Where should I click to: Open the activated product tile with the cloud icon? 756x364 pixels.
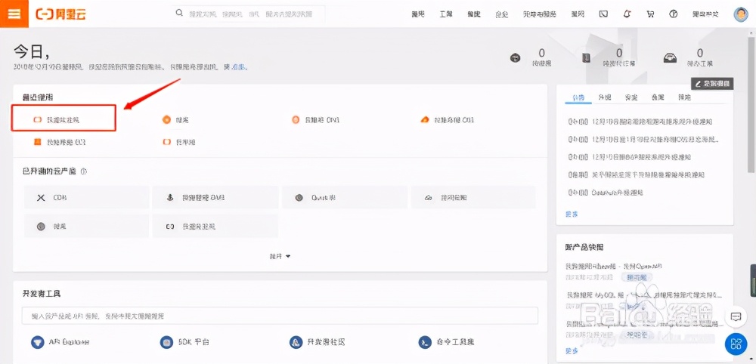[x=473, y=197]
